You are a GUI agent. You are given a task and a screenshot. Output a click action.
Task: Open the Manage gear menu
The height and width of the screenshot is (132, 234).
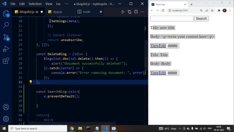coord(6,119)
